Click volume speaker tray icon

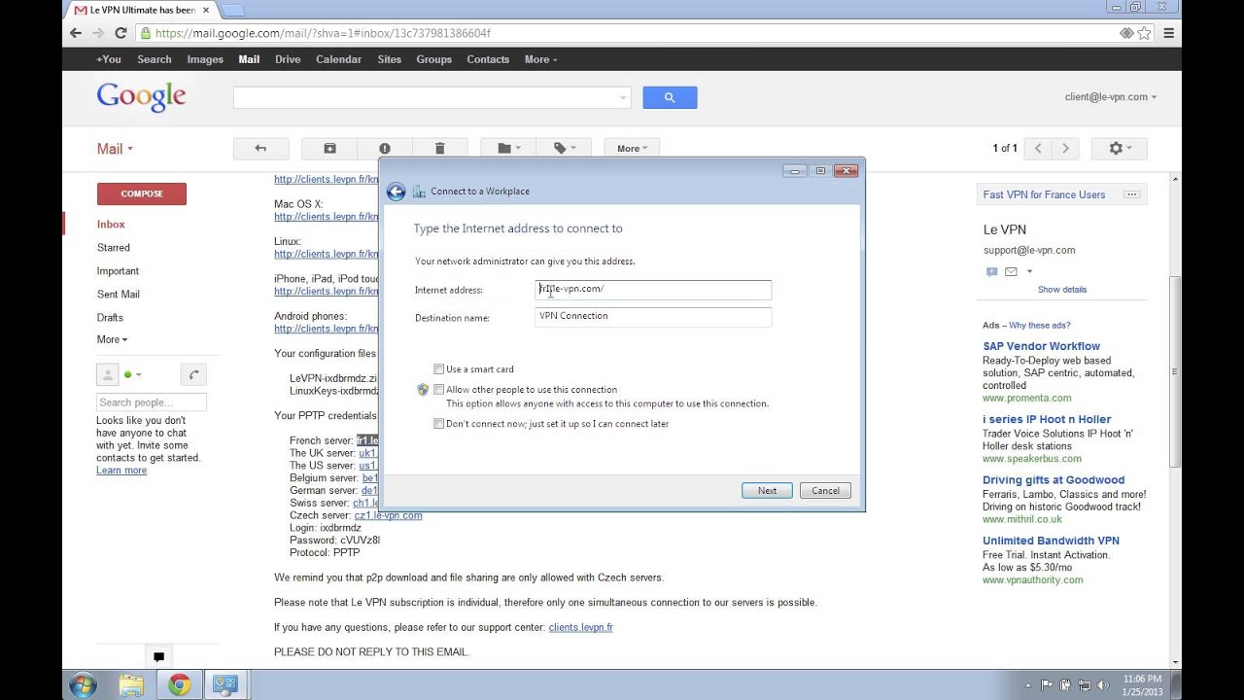click(1102, 685)
